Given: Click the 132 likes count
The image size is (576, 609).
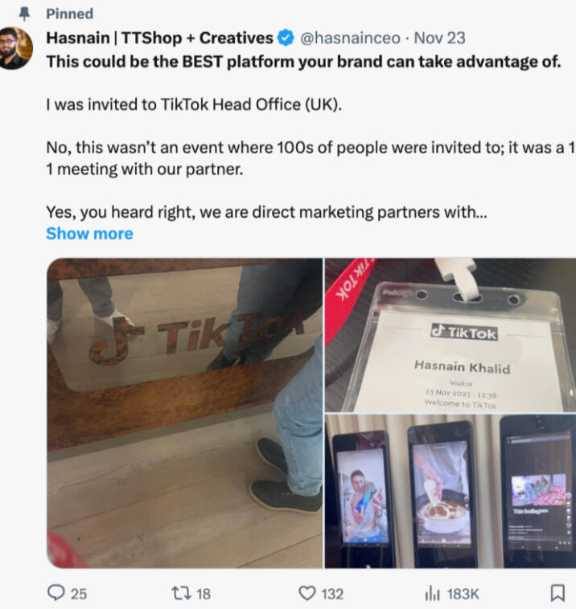Looking at the screenshot, I should [x=332, y=594].
